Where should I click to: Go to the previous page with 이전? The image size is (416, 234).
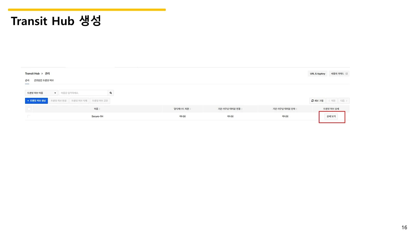(331, 101)
